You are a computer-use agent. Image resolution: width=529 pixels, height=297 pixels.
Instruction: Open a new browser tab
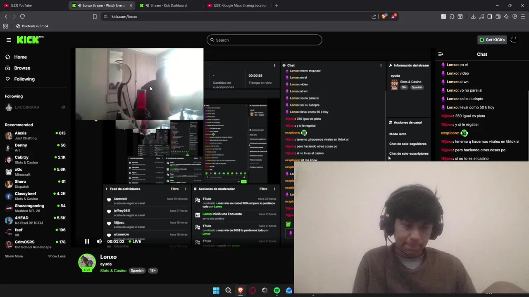point(276,5)
